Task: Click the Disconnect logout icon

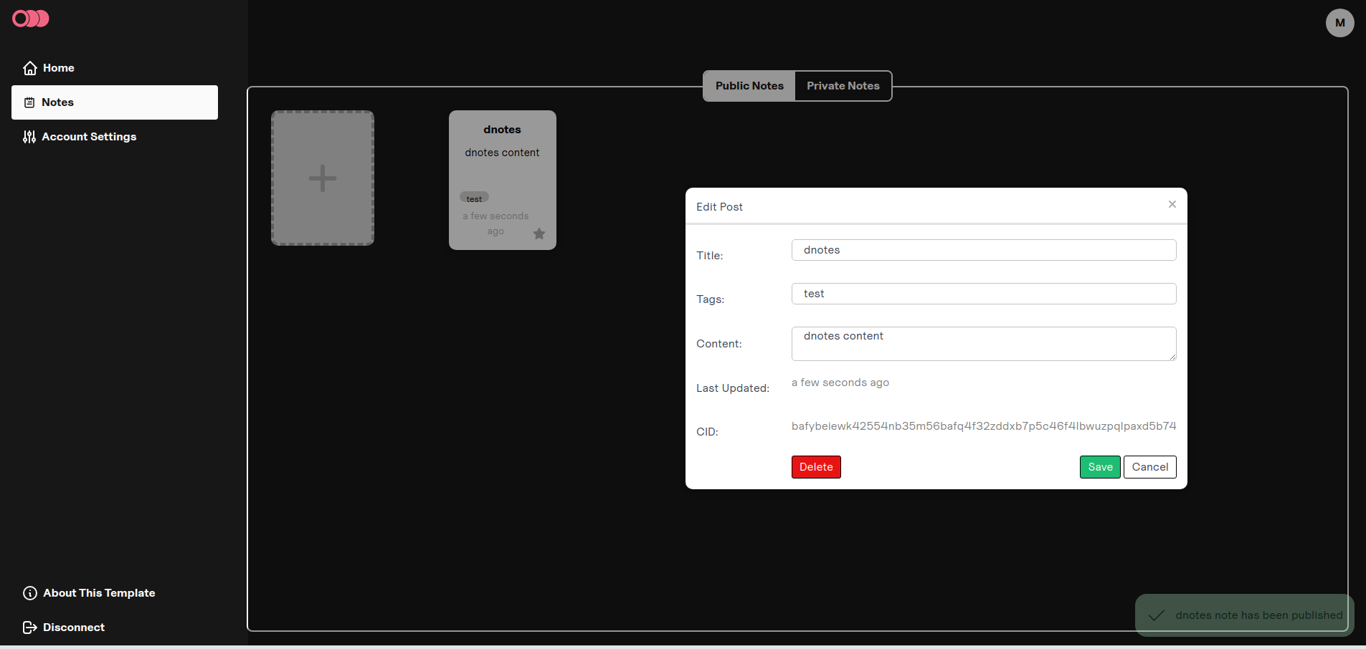Action: (x=30, y=628)
